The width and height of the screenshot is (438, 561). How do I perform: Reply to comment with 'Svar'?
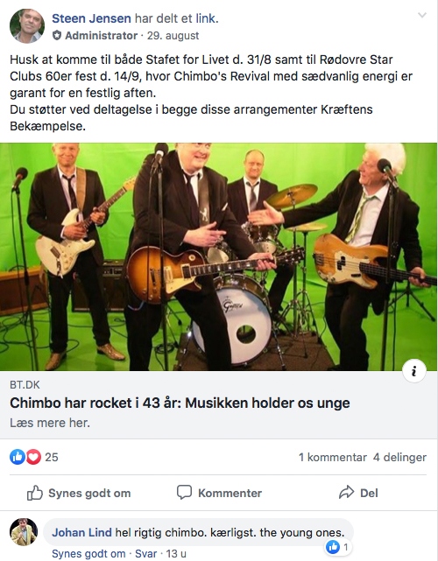(145, 554)
